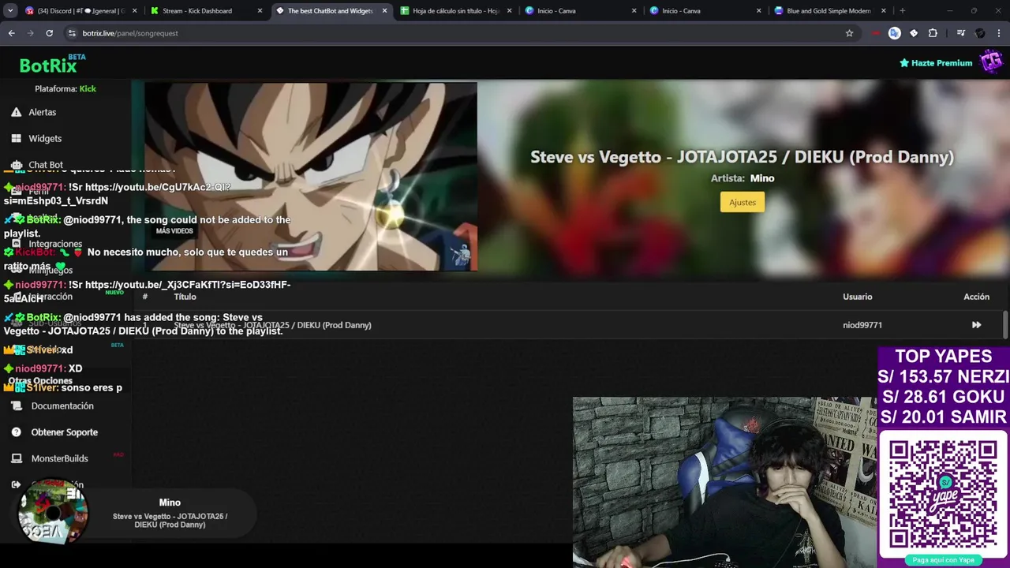Click niod99771 in the playlist row
1010x568 pixels.
[x=862, y=325]
